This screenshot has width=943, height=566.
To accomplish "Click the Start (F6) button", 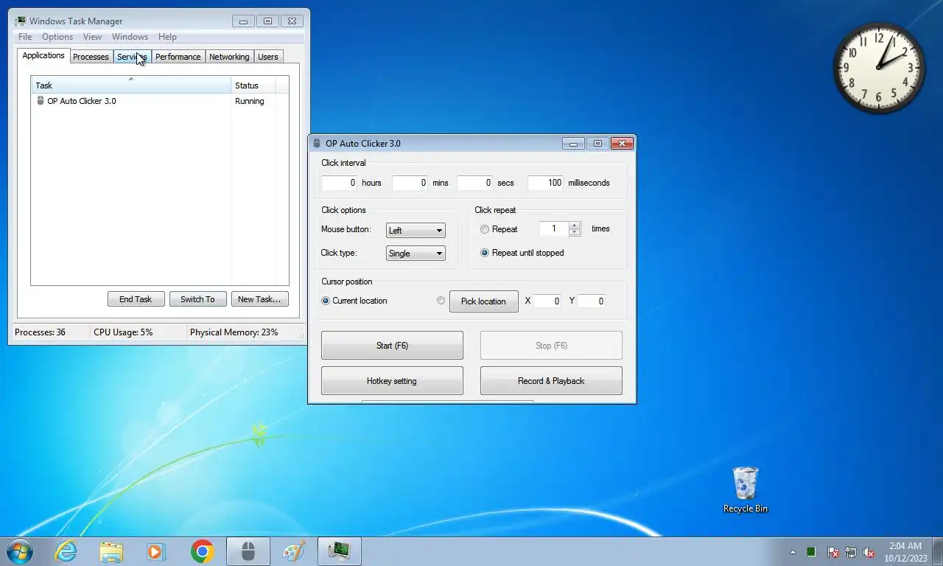I will 392,345.
